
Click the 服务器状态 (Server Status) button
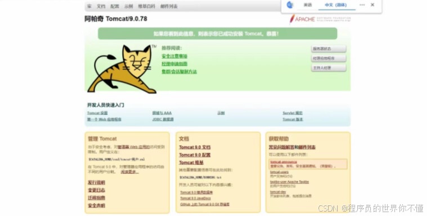[329, 49]
